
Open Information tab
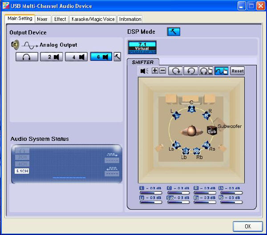click(130, 19)
